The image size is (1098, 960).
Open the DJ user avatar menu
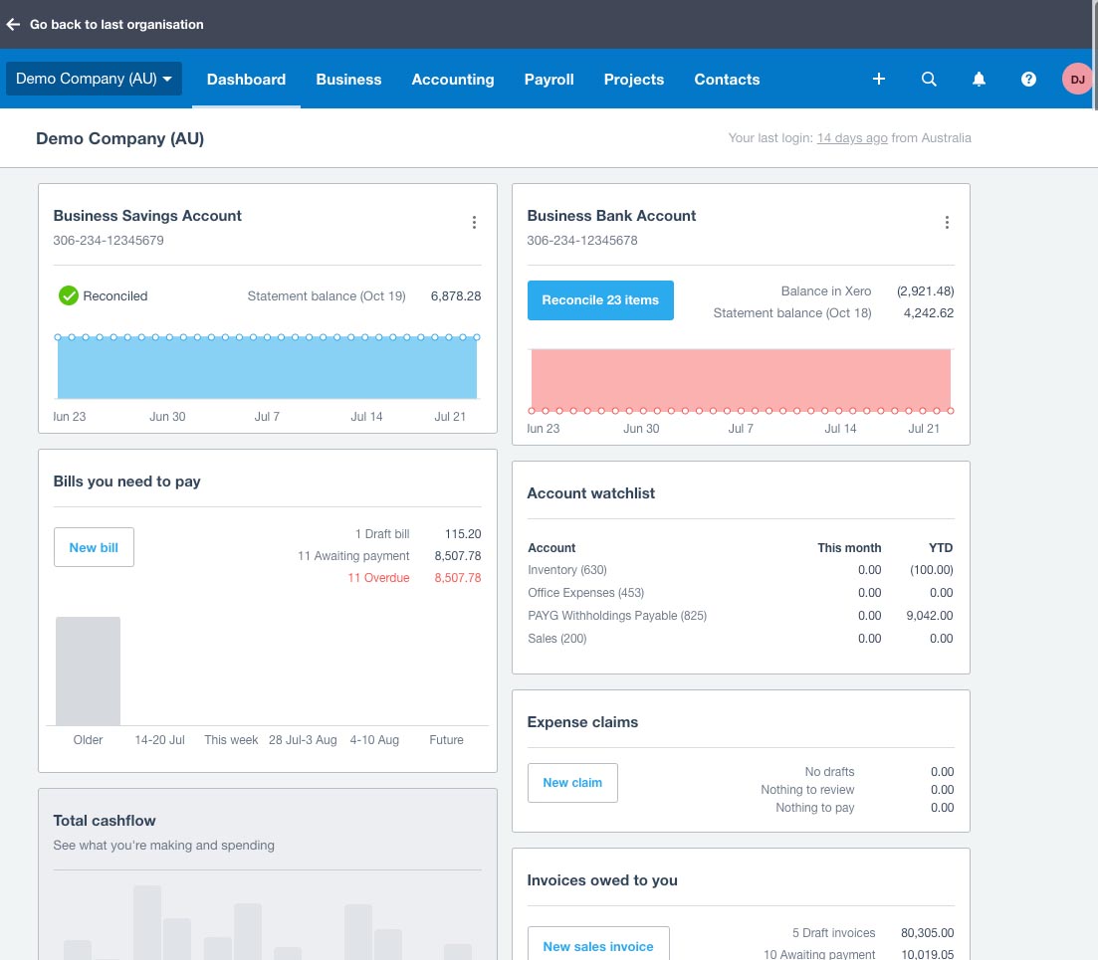[x=1077, y=79]
